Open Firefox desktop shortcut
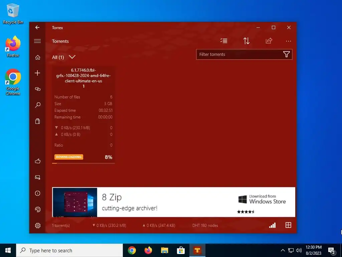Screen dimensions: 342x257 [x=13, y=47]
